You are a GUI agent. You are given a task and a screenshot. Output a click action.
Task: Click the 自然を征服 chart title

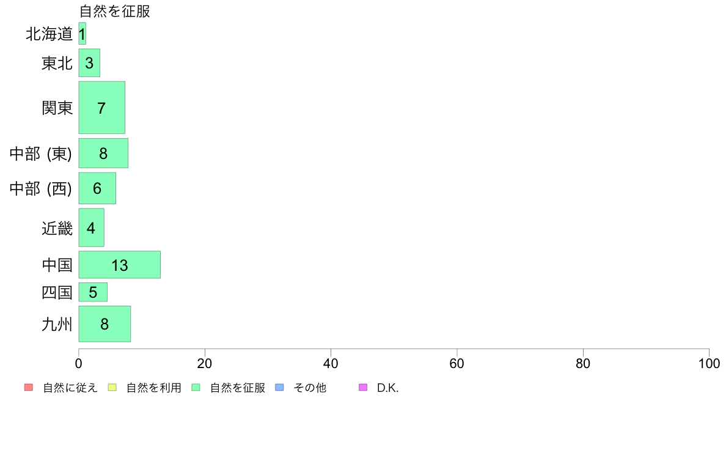point(115,11)
